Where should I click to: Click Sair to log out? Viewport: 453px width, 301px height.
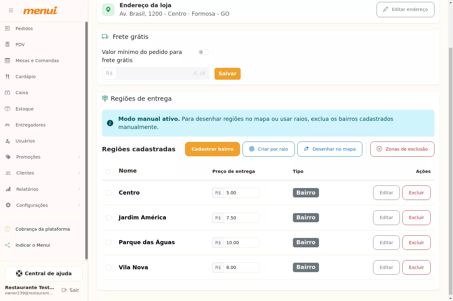pyautogui.click(x=70, y=290)
